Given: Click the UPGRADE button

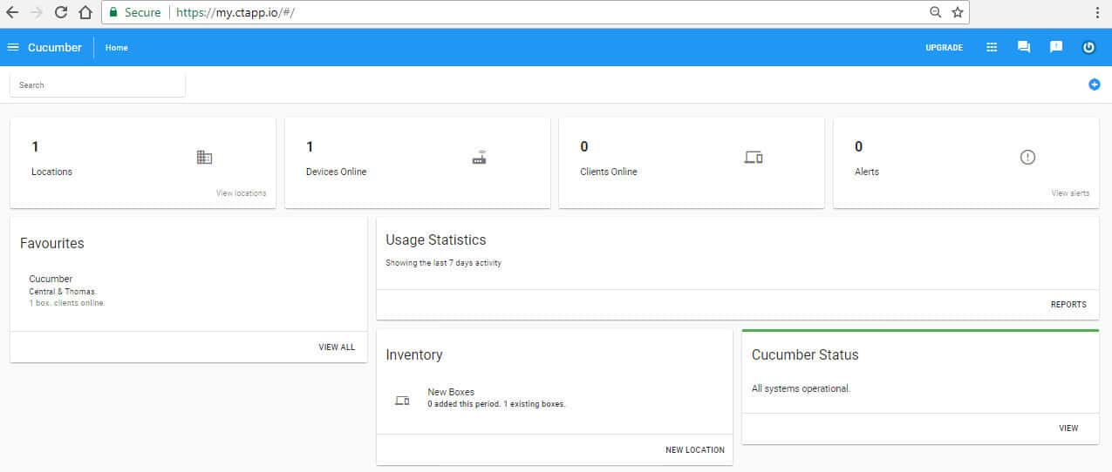Looking at the screenshot, I should [x=944, y=48].
